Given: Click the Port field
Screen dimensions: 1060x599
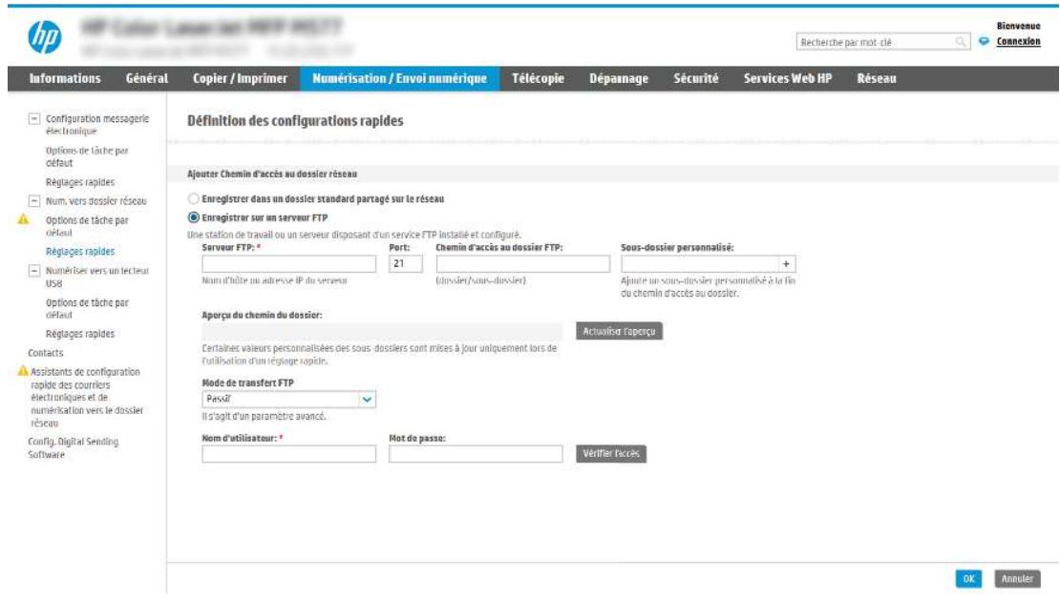Looking at the screenshot, I should coord(406,264).
